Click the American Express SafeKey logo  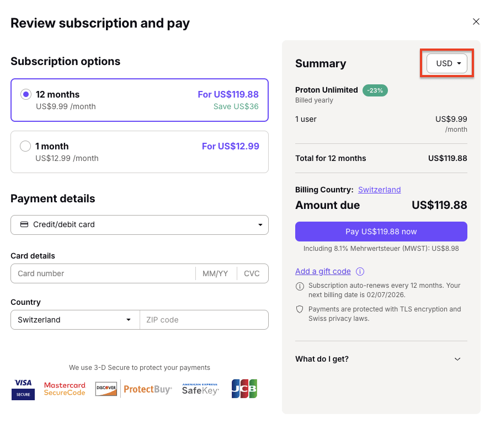(x=200, y=389)
